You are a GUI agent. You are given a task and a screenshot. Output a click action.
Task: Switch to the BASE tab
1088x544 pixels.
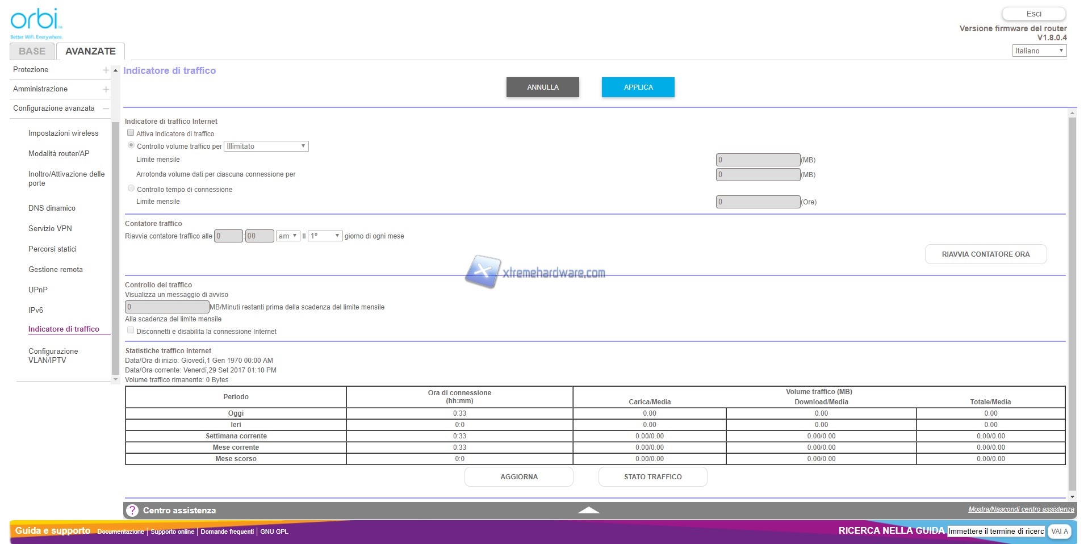click(32, 51)
